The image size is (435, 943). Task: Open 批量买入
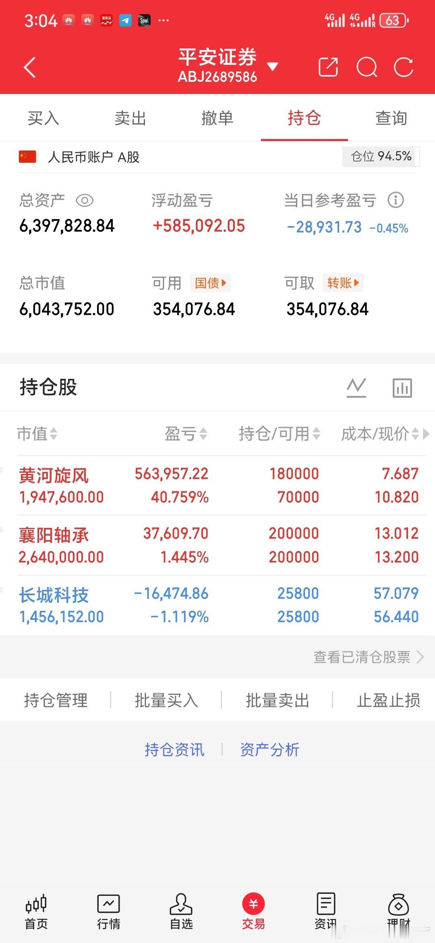(x=166, y=700)
